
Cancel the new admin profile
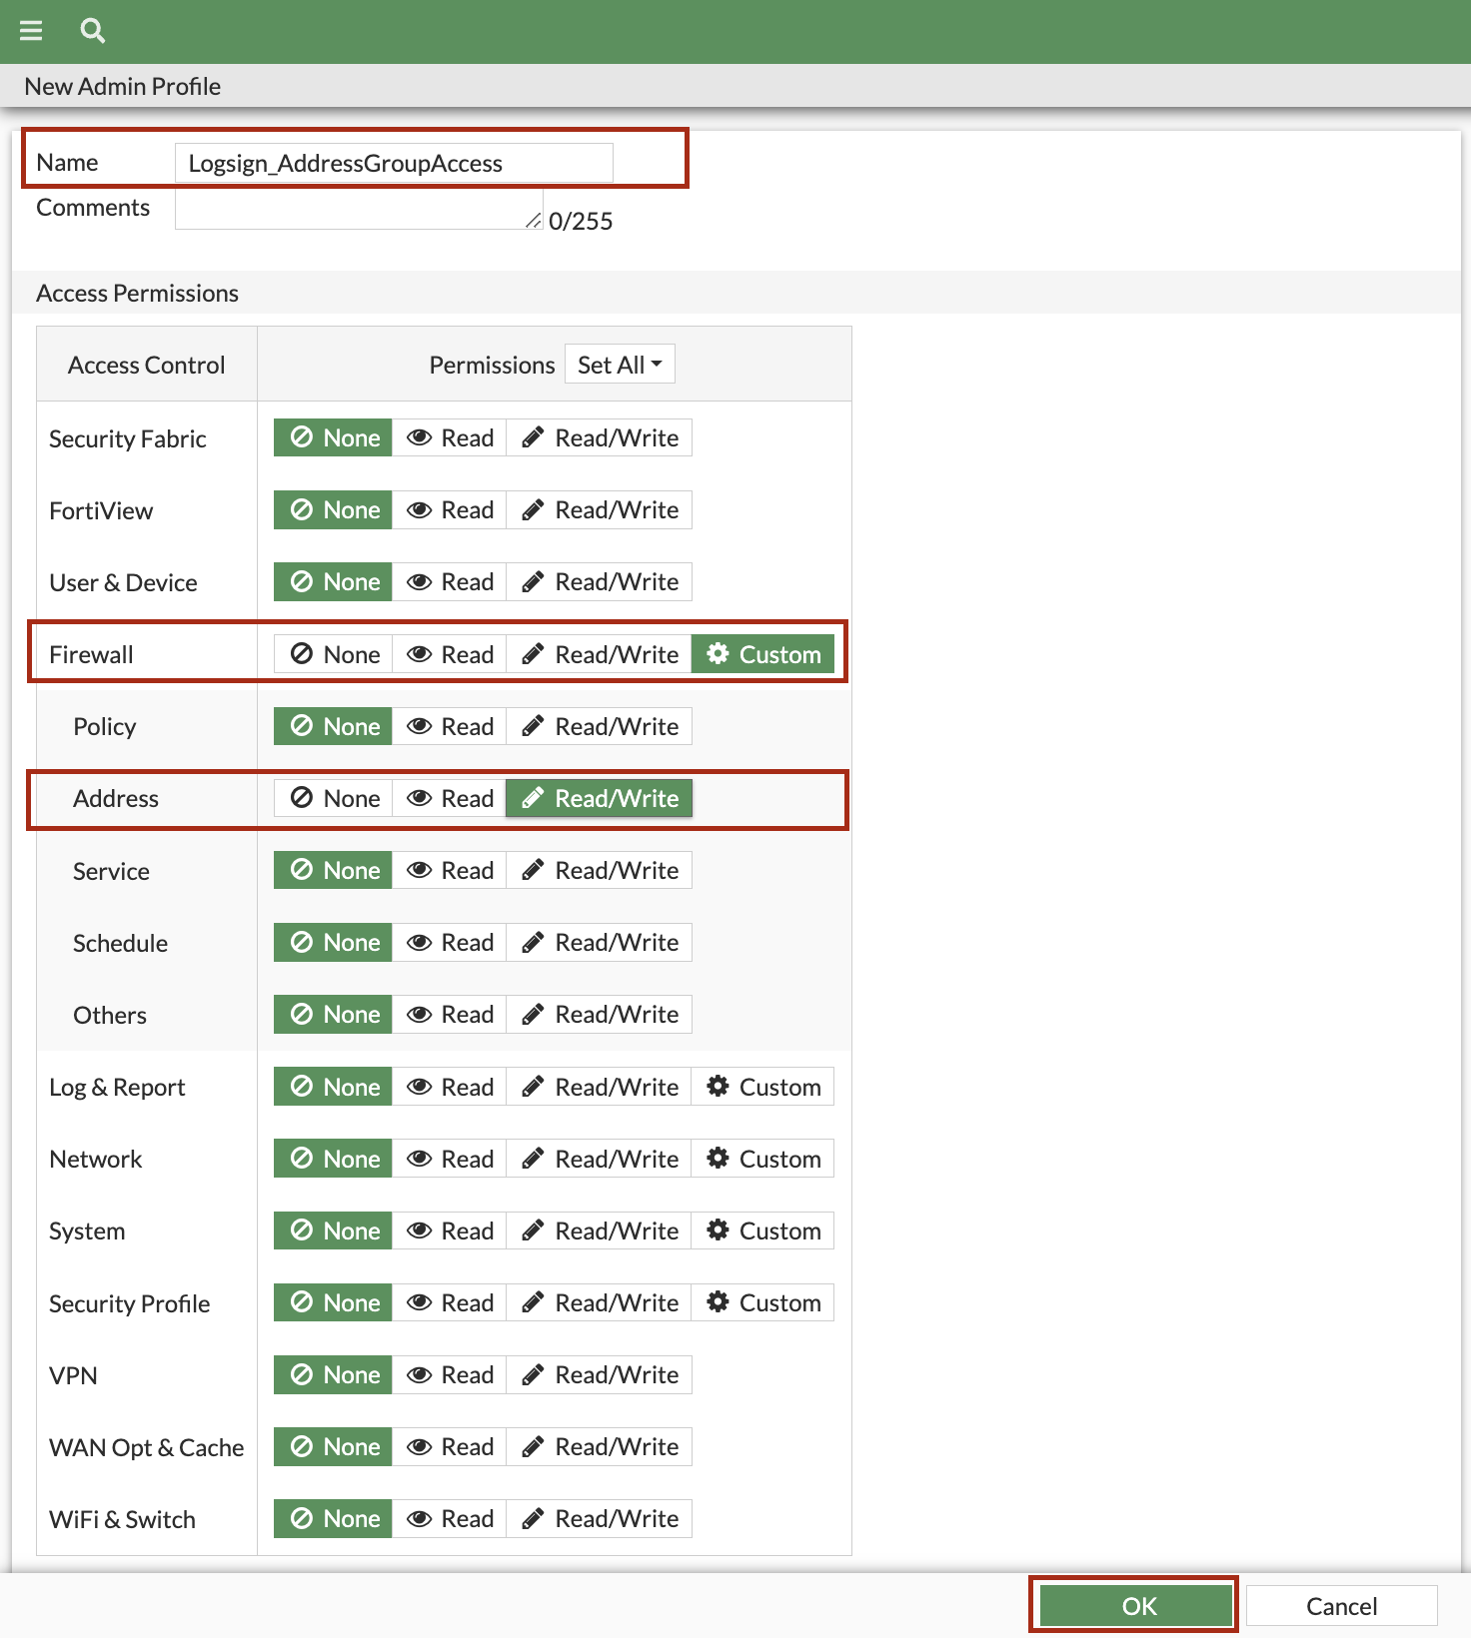[x=1341, y=1605]
